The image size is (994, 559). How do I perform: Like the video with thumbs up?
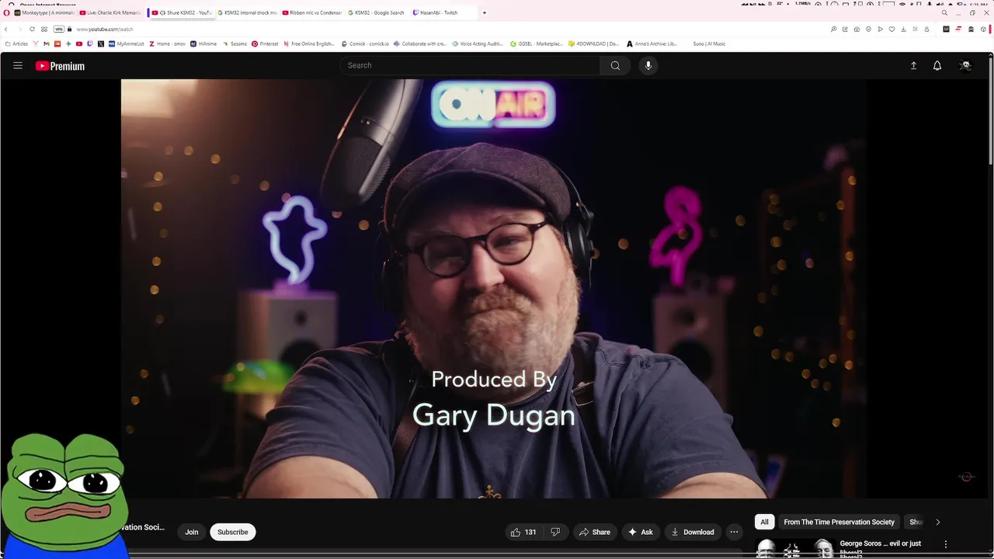[523, 532]
